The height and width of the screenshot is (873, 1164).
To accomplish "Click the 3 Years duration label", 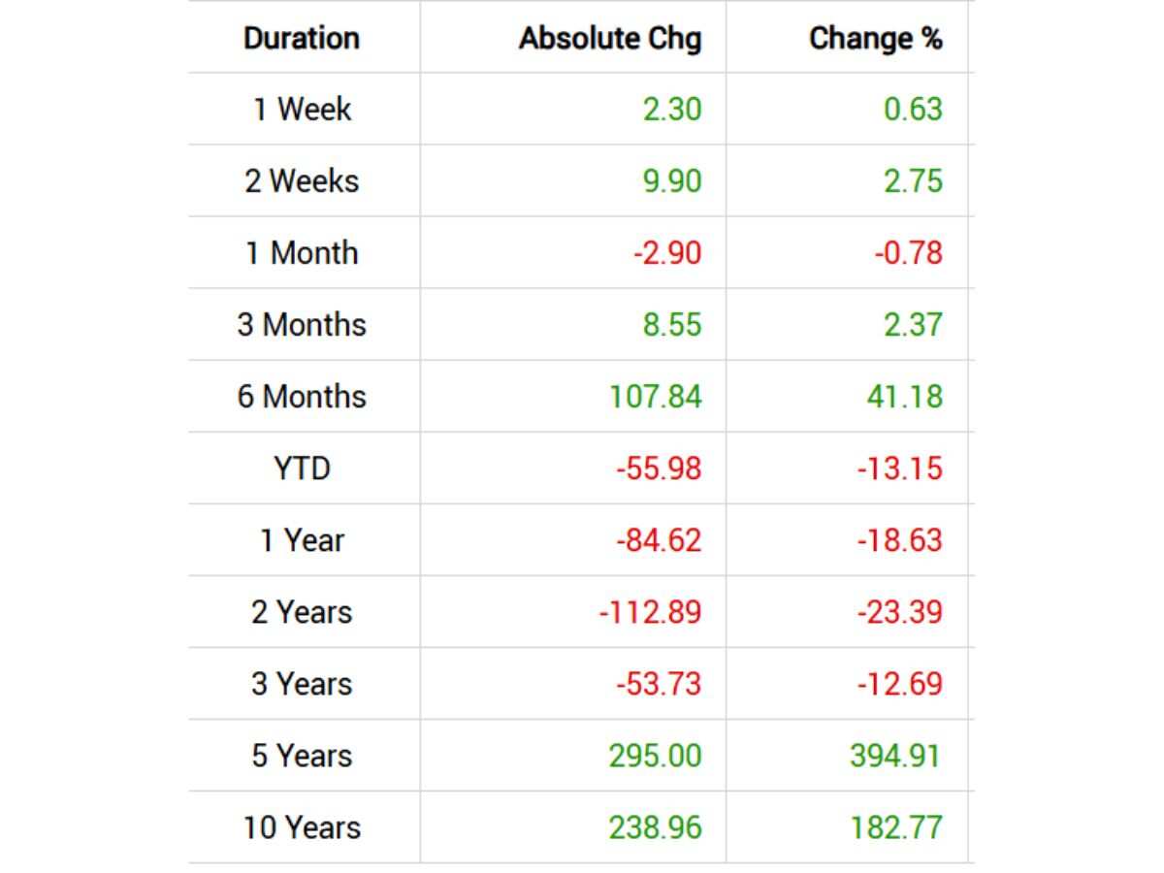I will tap(302, 684).
